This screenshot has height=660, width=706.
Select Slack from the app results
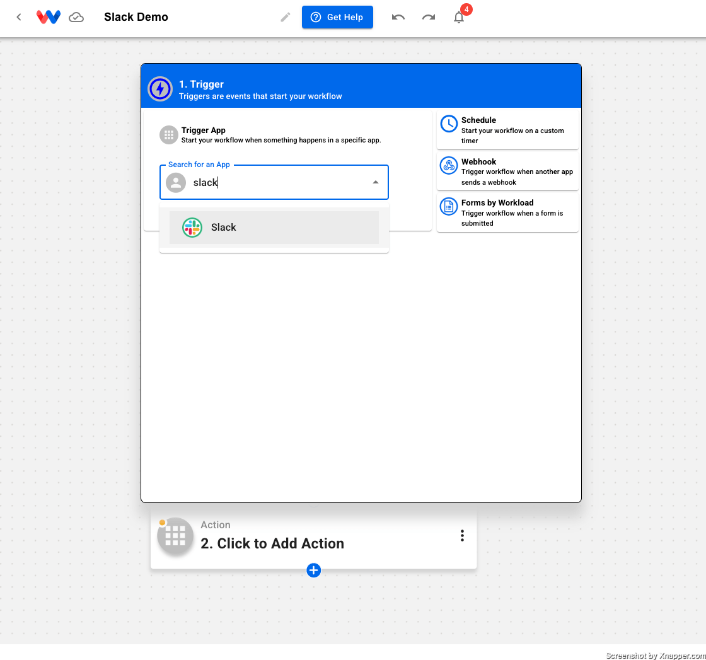pos(274,228)
